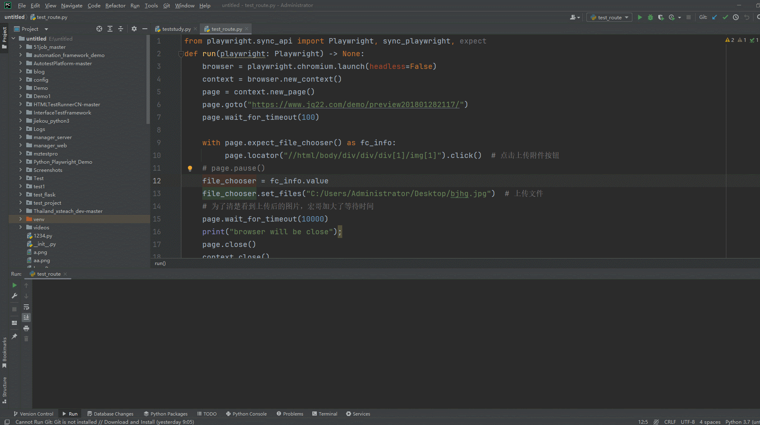This screenshot has height=425, width=760.
Task: Click the jq22.com URL in the code
Action: (355, 105)
